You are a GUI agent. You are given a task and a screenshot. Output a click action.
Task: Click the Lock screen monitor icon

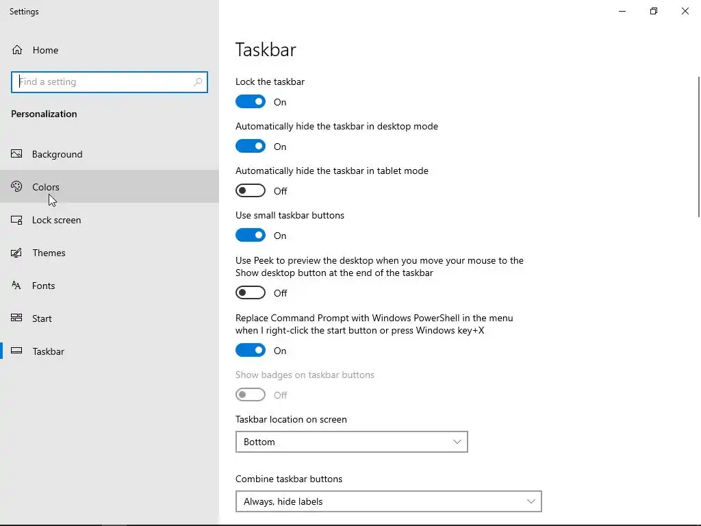point(17,220)
